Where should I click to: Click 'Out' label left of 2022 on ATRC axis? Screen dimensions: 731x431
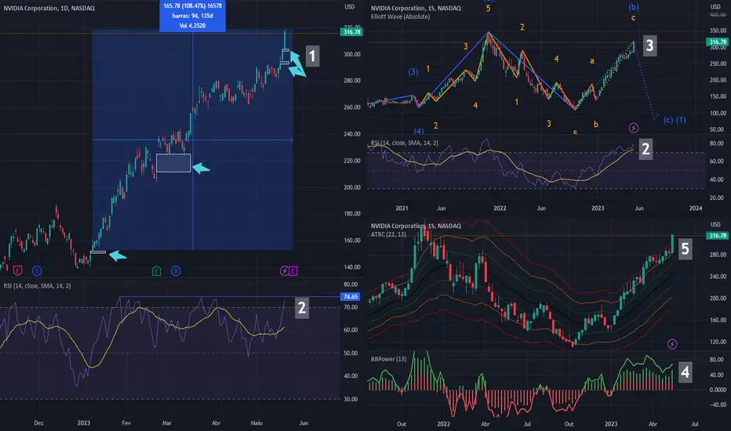pyautogui.click(x=402, y=424)
